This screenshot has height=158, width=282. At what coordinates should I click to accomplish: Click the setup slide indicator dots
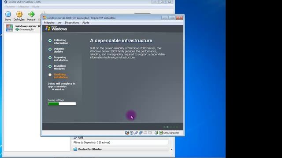click(171, 127)
